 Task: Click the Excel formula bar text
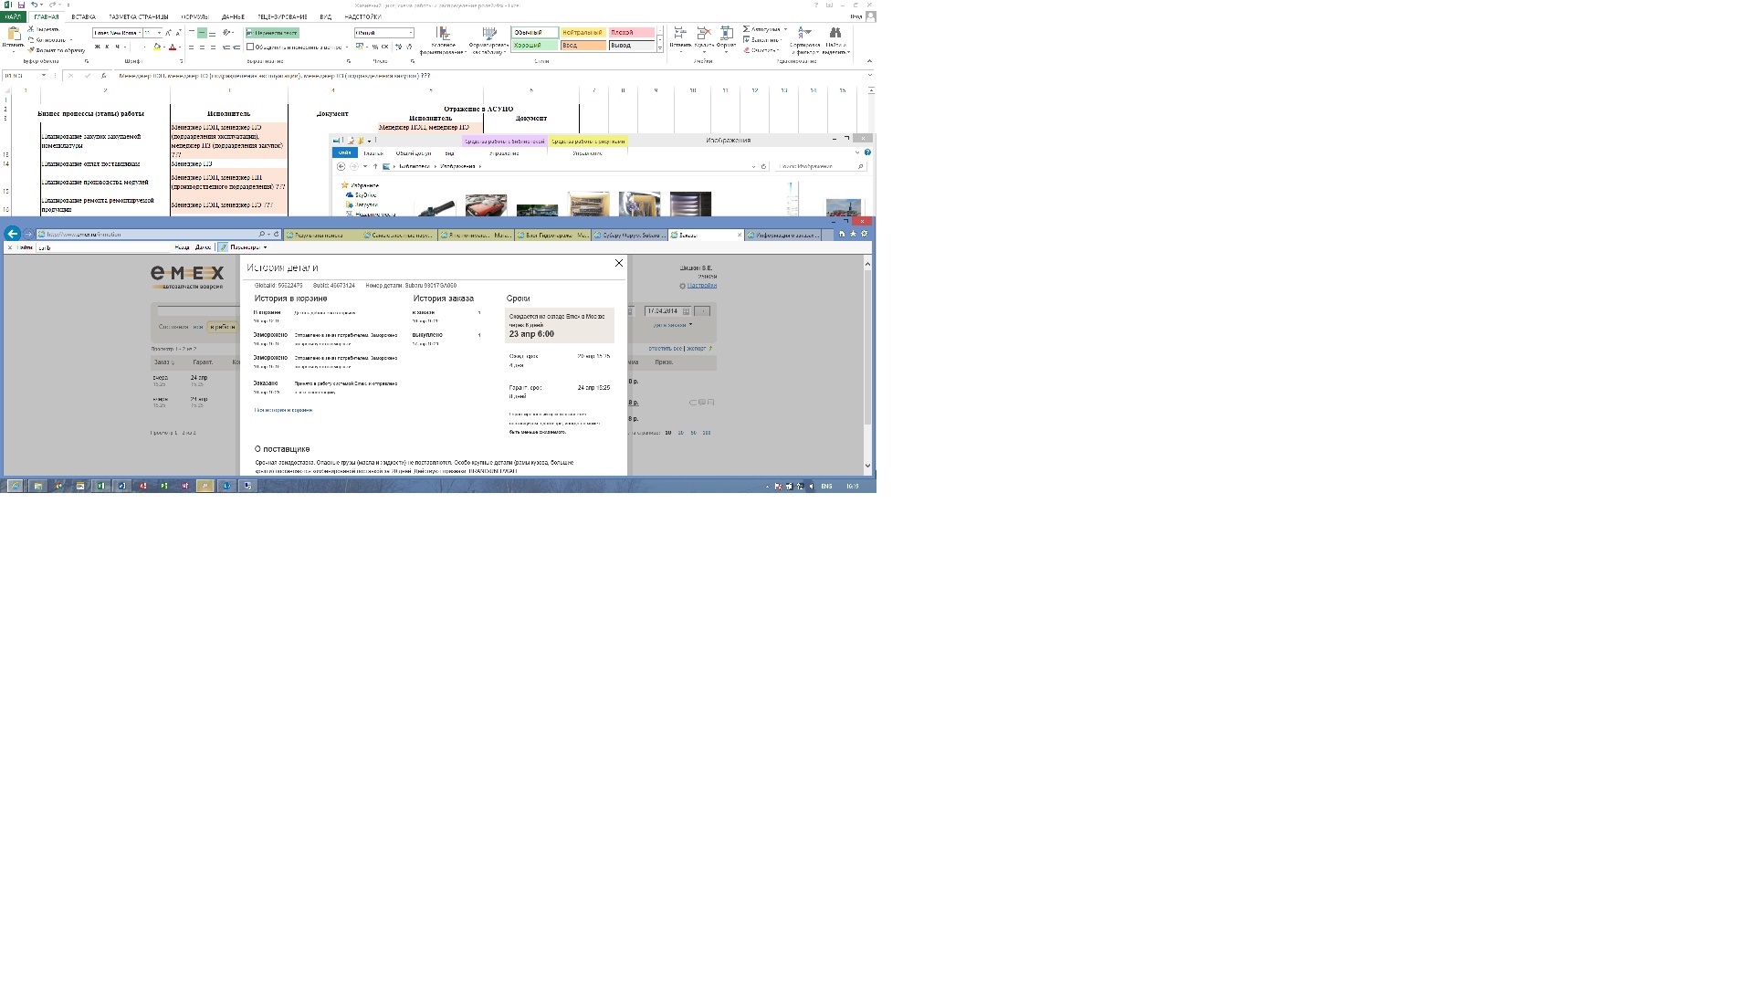(274, 76)
